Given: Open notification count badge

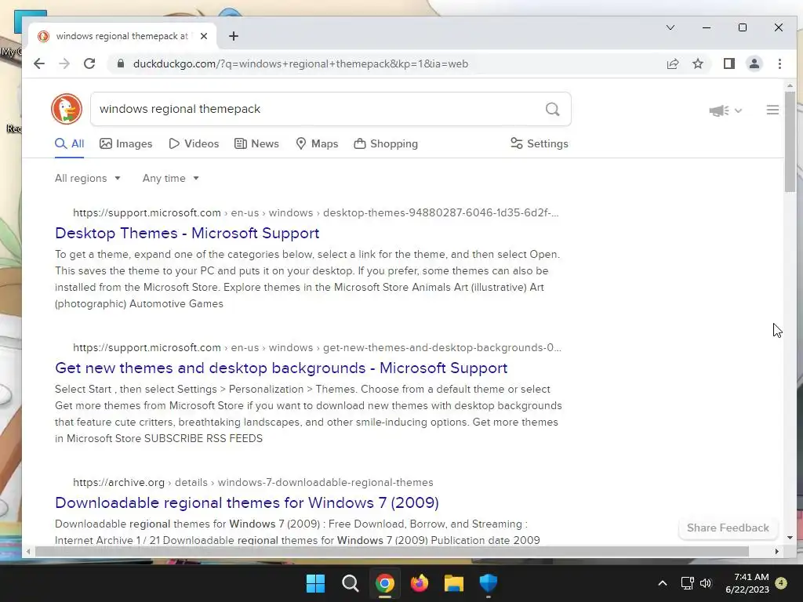Looking at the screenshot, I should pyautogui.click(x=781, y=583).
